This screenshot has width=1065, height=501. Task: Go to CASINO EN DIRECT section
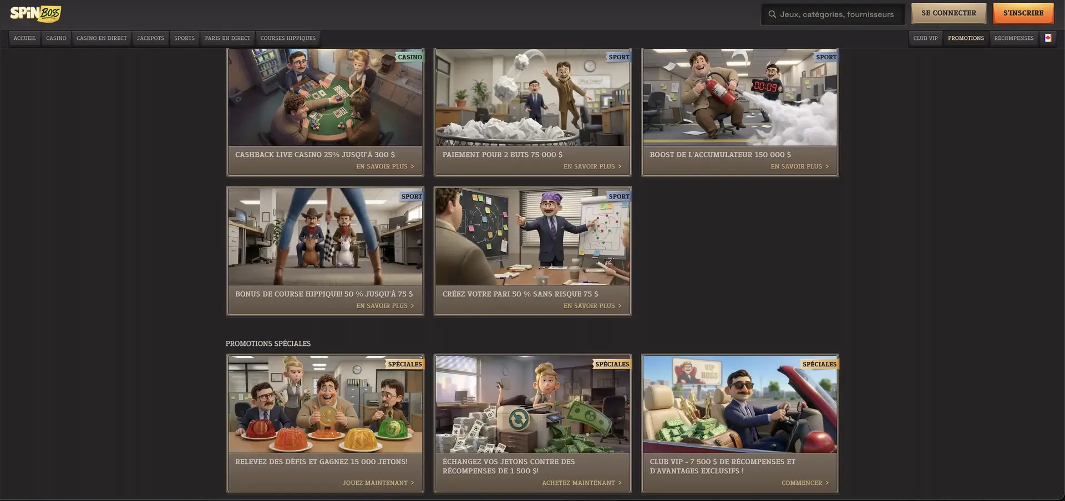click(x=102, y=38)
